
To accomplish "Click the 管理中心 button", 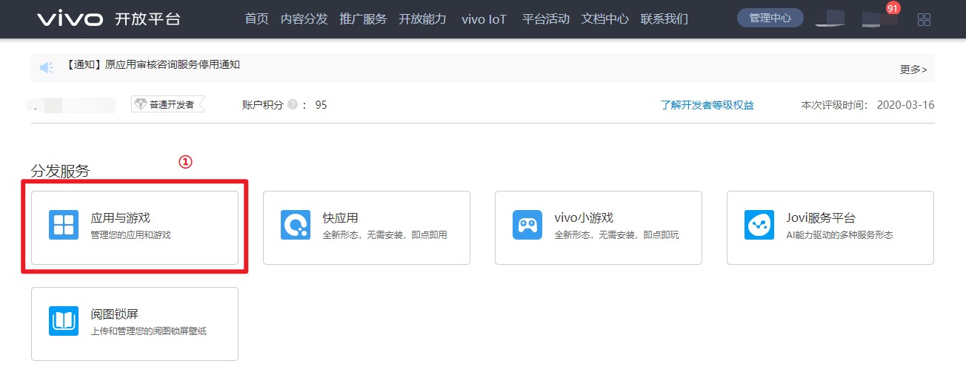I will (770, 18).
